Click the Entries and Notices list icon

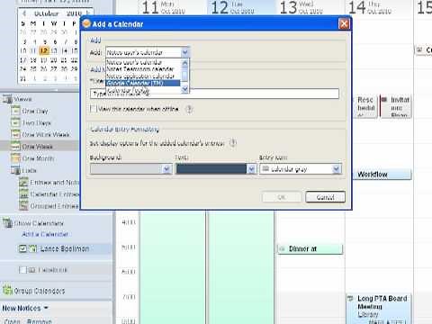[x=23, y=182]
